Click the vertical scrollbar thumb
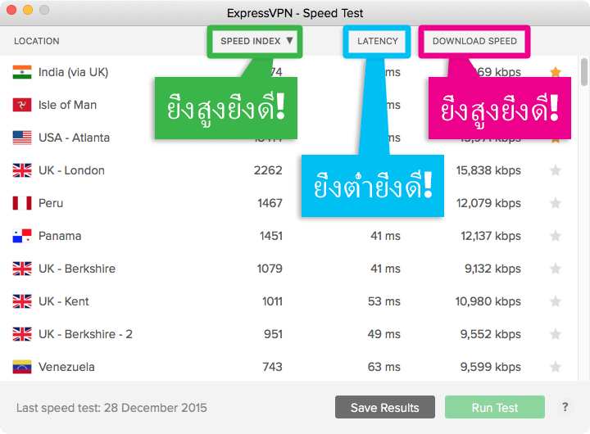590x434 pixels. (x=584, y=72)
